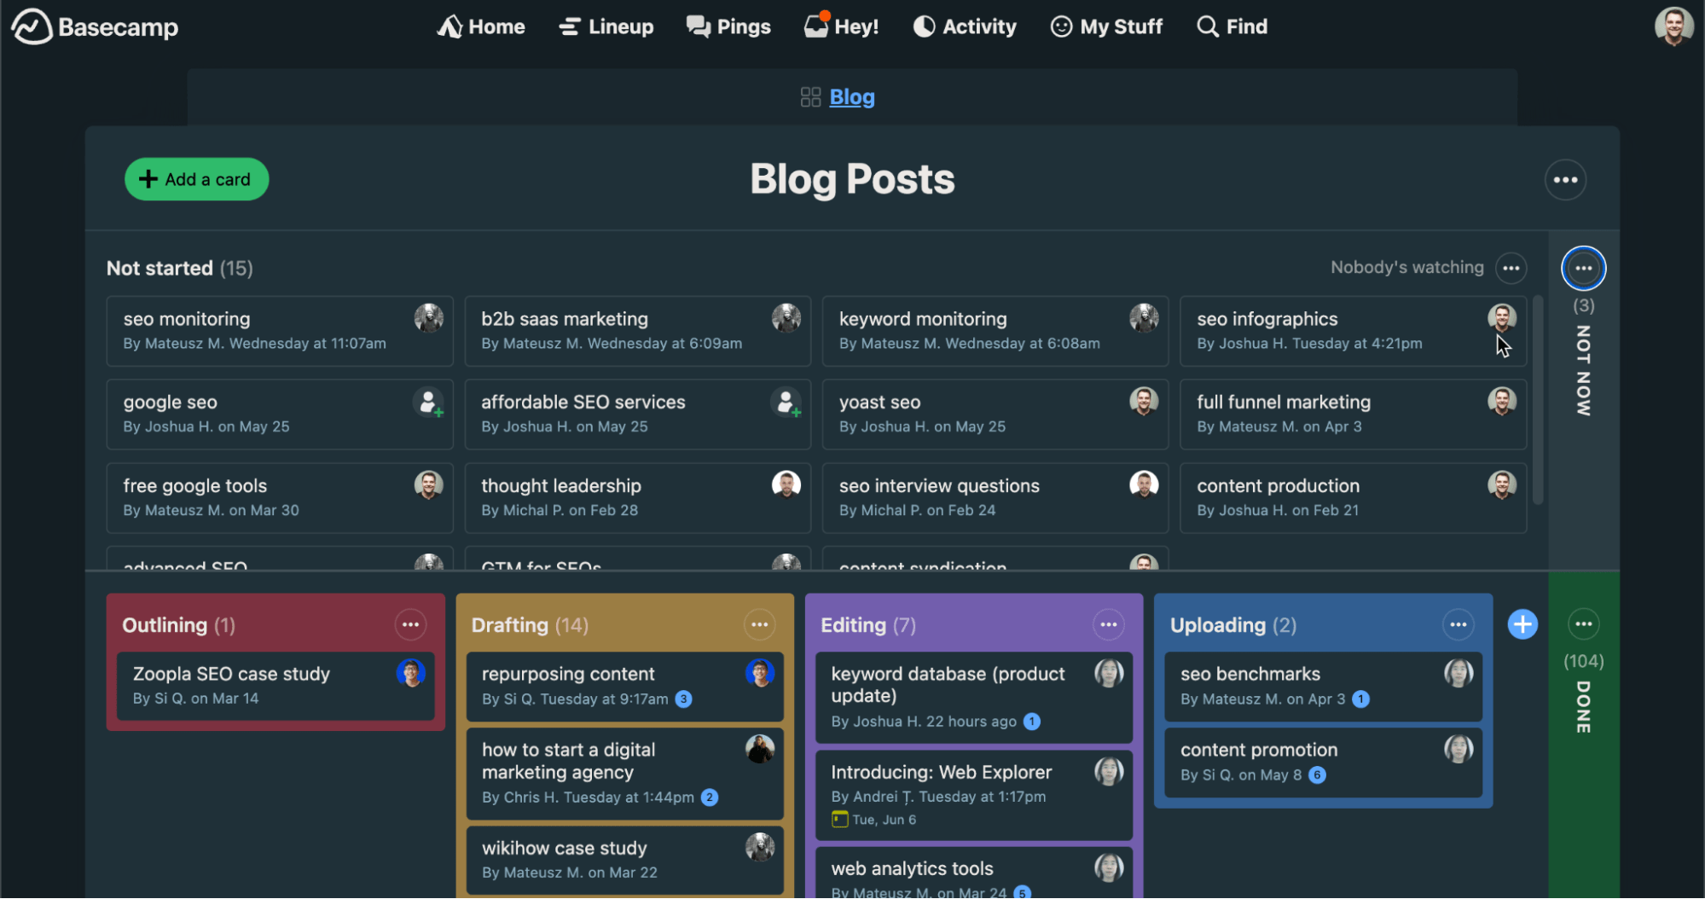Click the due date icon for Tue, Jun 6
The height and width of the screenshot is (899, 1705).
840,820
